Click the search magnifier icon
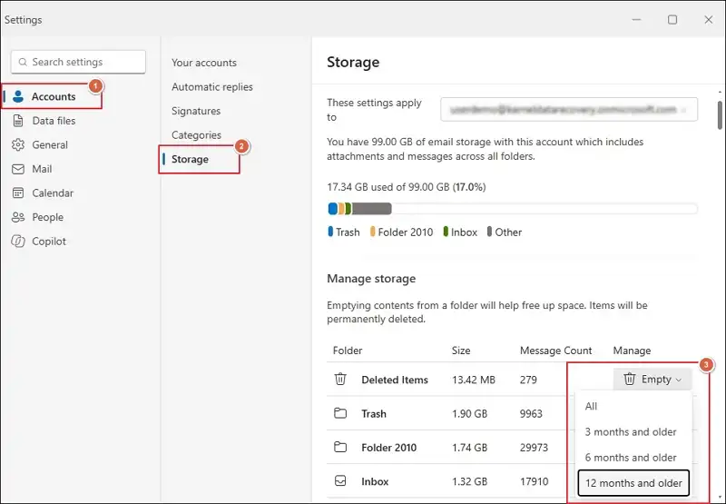The image size is (726, 504). click(x=23, y=62)
